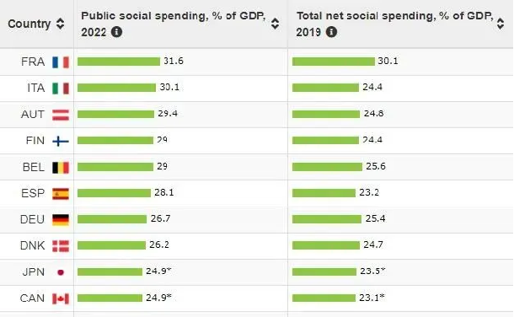Click the Austria flag icon
Screen dimensions: 514x317
tap(61, 115)
